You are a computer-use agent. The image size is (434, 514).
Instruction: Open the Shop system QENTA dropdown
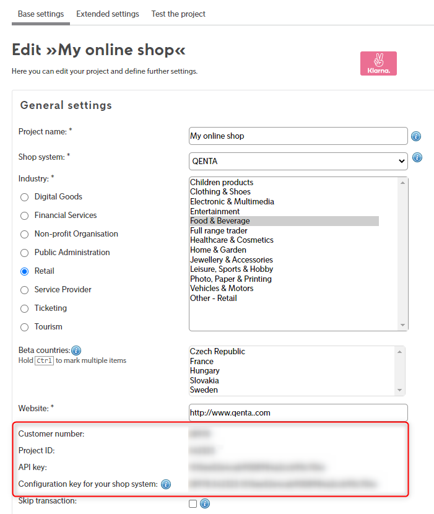pos(298,161)
